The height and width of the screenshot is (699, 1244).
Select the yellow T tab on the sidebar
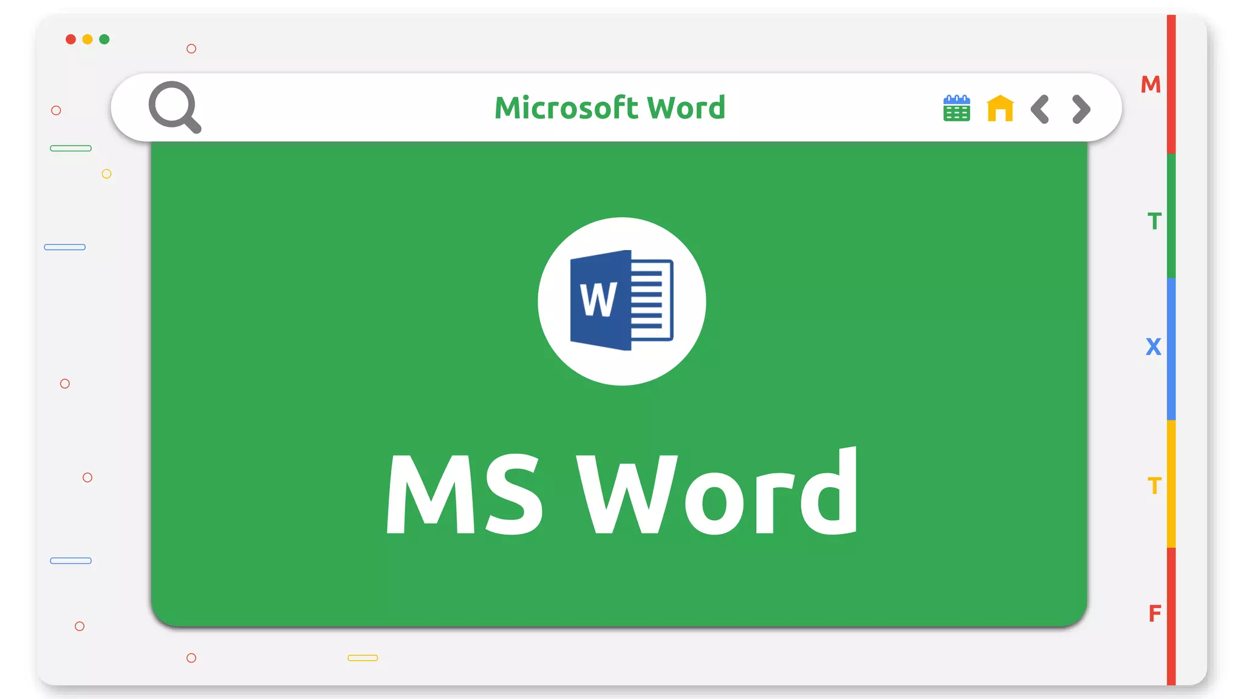pos(1154,485)
